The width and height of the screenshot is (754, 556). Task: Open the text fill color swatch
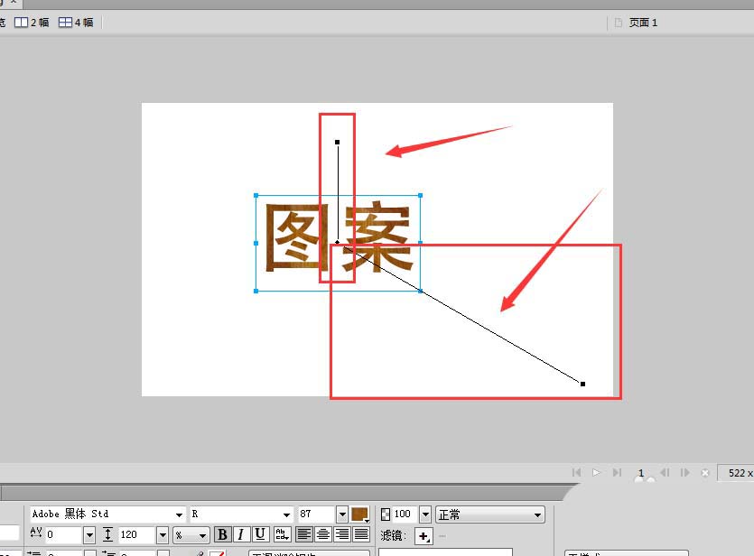(x=359, y=514)
